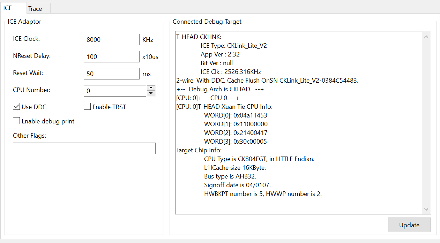The image size is (440, 243).
Task: Click the HWBKPT number info line
Action: (262, 194)
